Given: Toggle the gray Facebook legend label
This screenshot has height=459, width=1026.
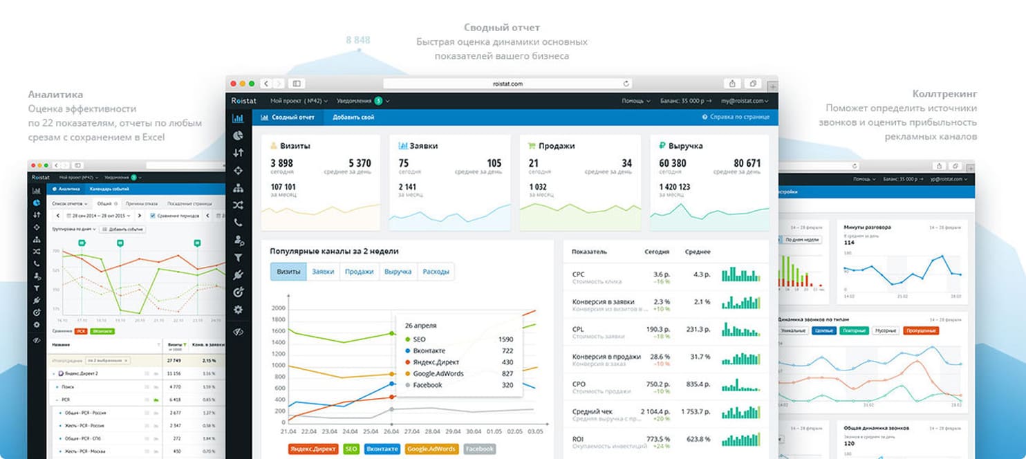Looking at the screenshot, I should [479, 449].
